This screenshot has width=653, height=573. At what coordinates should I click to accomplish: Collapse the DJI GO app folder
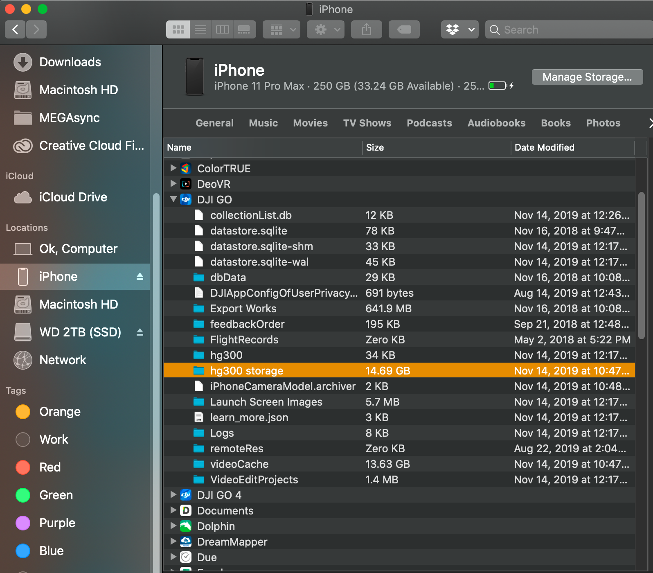[173, 199]
